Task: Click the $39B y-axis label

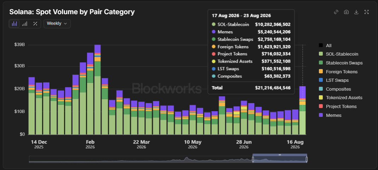Action: 19,45
